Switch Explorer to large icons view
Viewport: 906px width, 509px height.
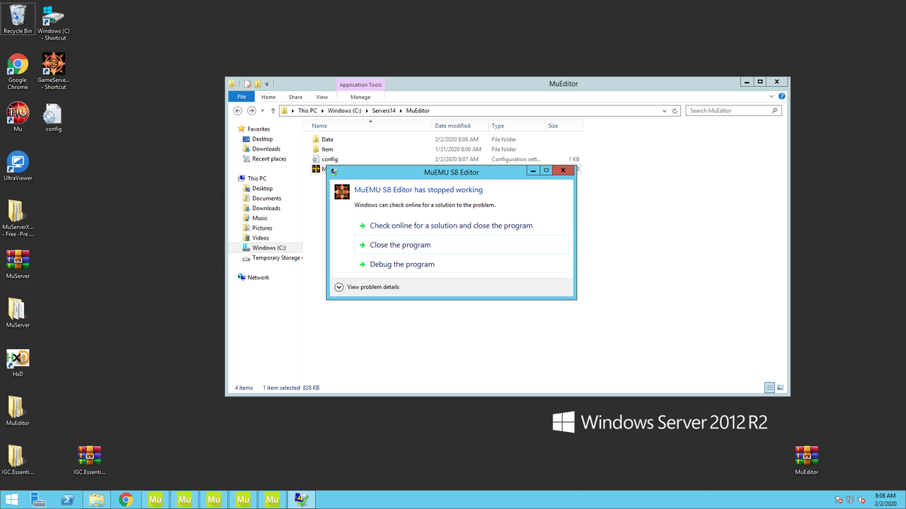click(780, 387)
